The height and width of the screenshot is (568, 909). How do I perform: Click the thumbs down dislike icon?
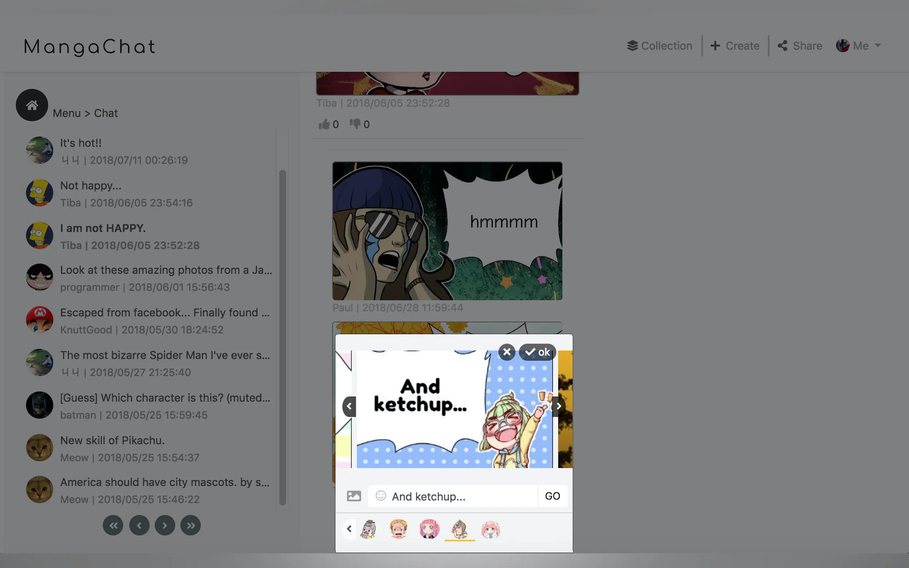[355, 124]
